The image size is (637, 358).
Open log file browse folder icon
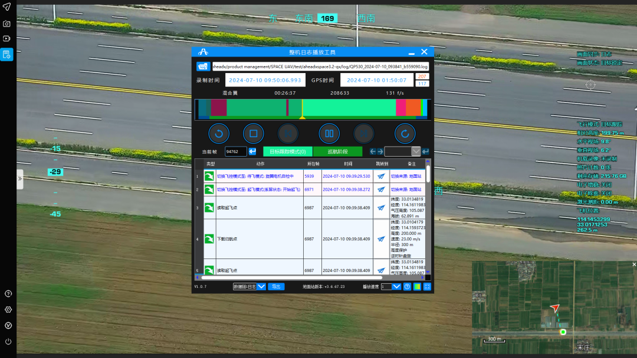[203, 67]
